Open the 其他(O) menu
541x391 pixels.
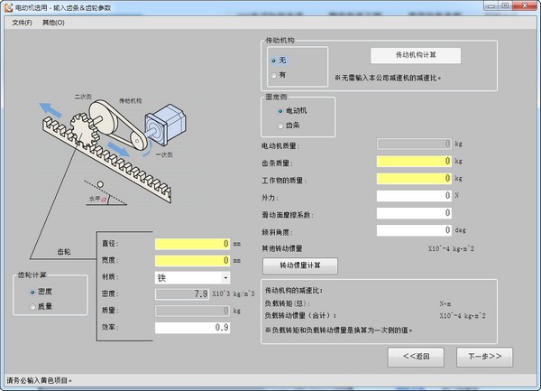[53, 23]
